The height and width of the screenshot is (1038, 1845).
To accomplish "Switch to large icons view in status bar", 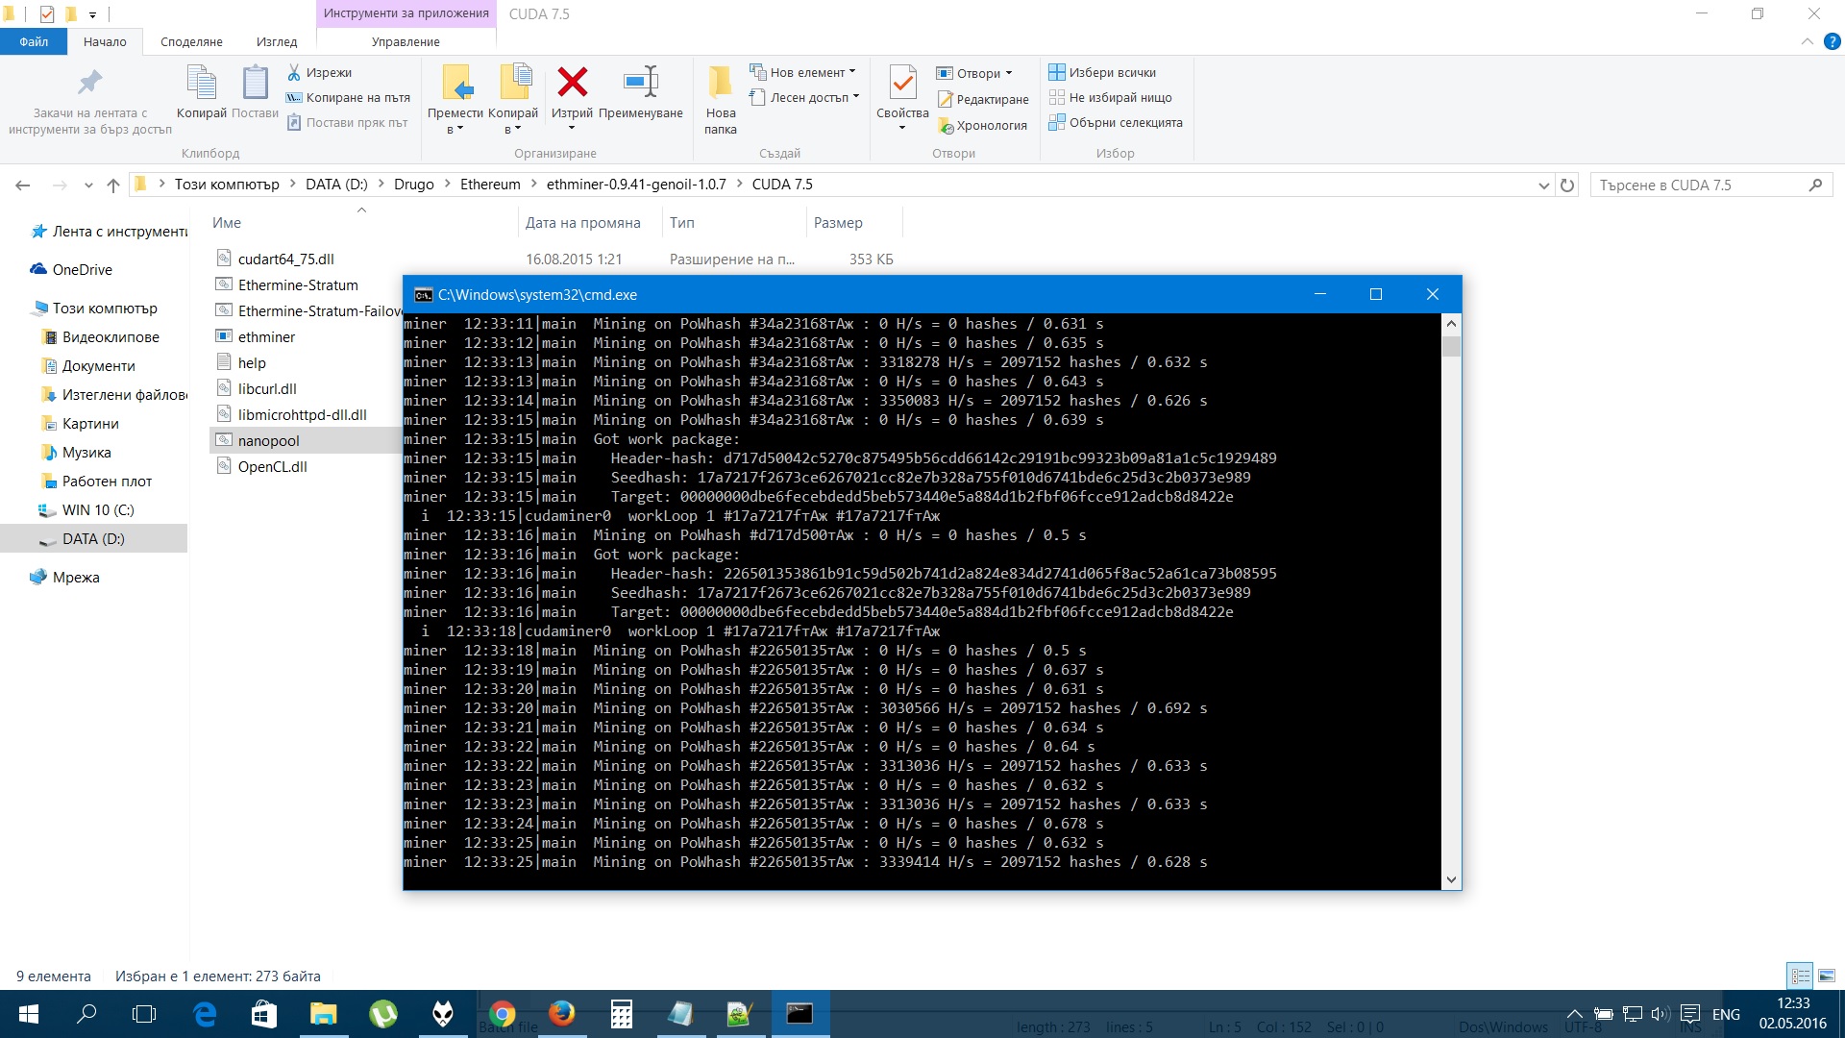I will pos(1827,976).
